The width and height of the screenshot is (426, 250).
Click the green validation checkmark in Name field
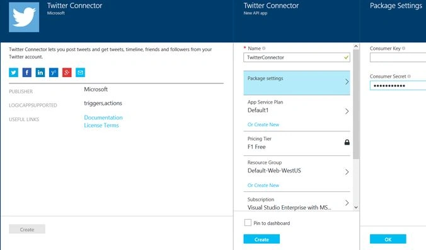[x=346, y=57]
